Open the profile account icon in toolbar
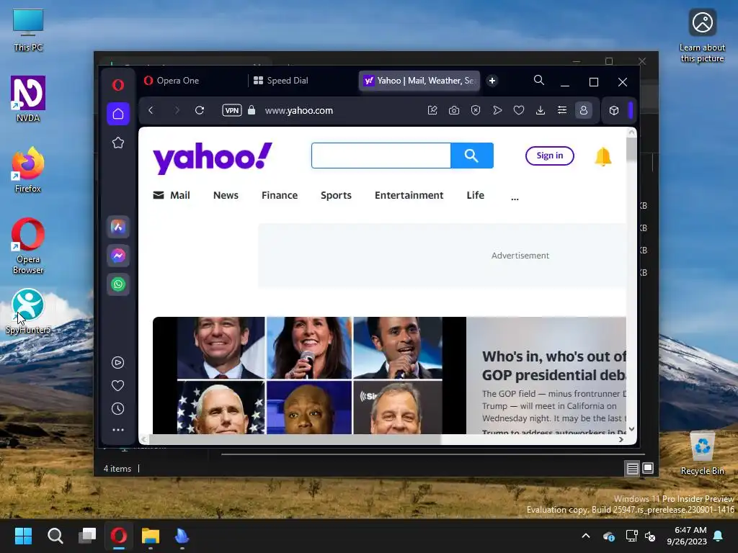738x553 pixels. tap(584, 110)
